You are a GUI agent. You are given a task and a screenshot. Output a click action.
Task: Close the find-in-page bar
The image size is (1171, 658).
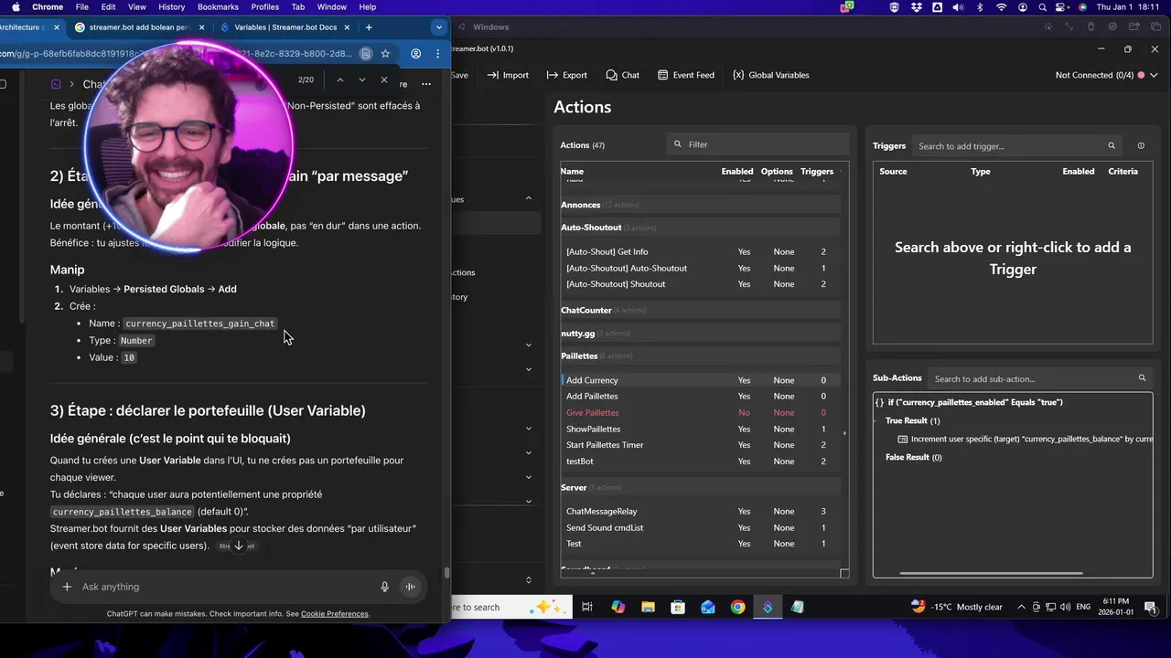click(384, 80)
